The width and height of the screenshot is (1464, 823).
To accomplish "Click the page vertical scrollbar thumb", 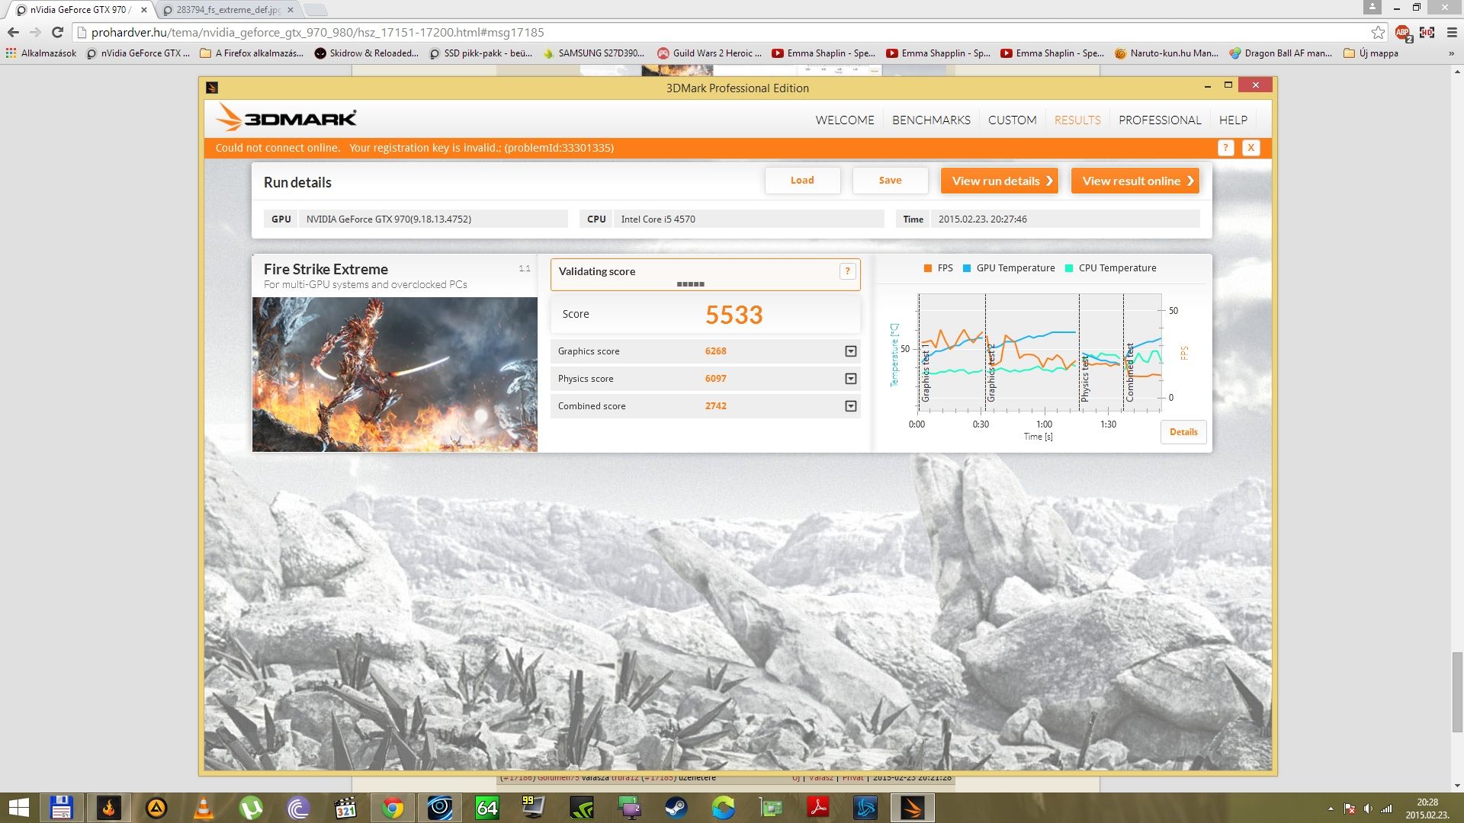I will (x=1457, y=692).
